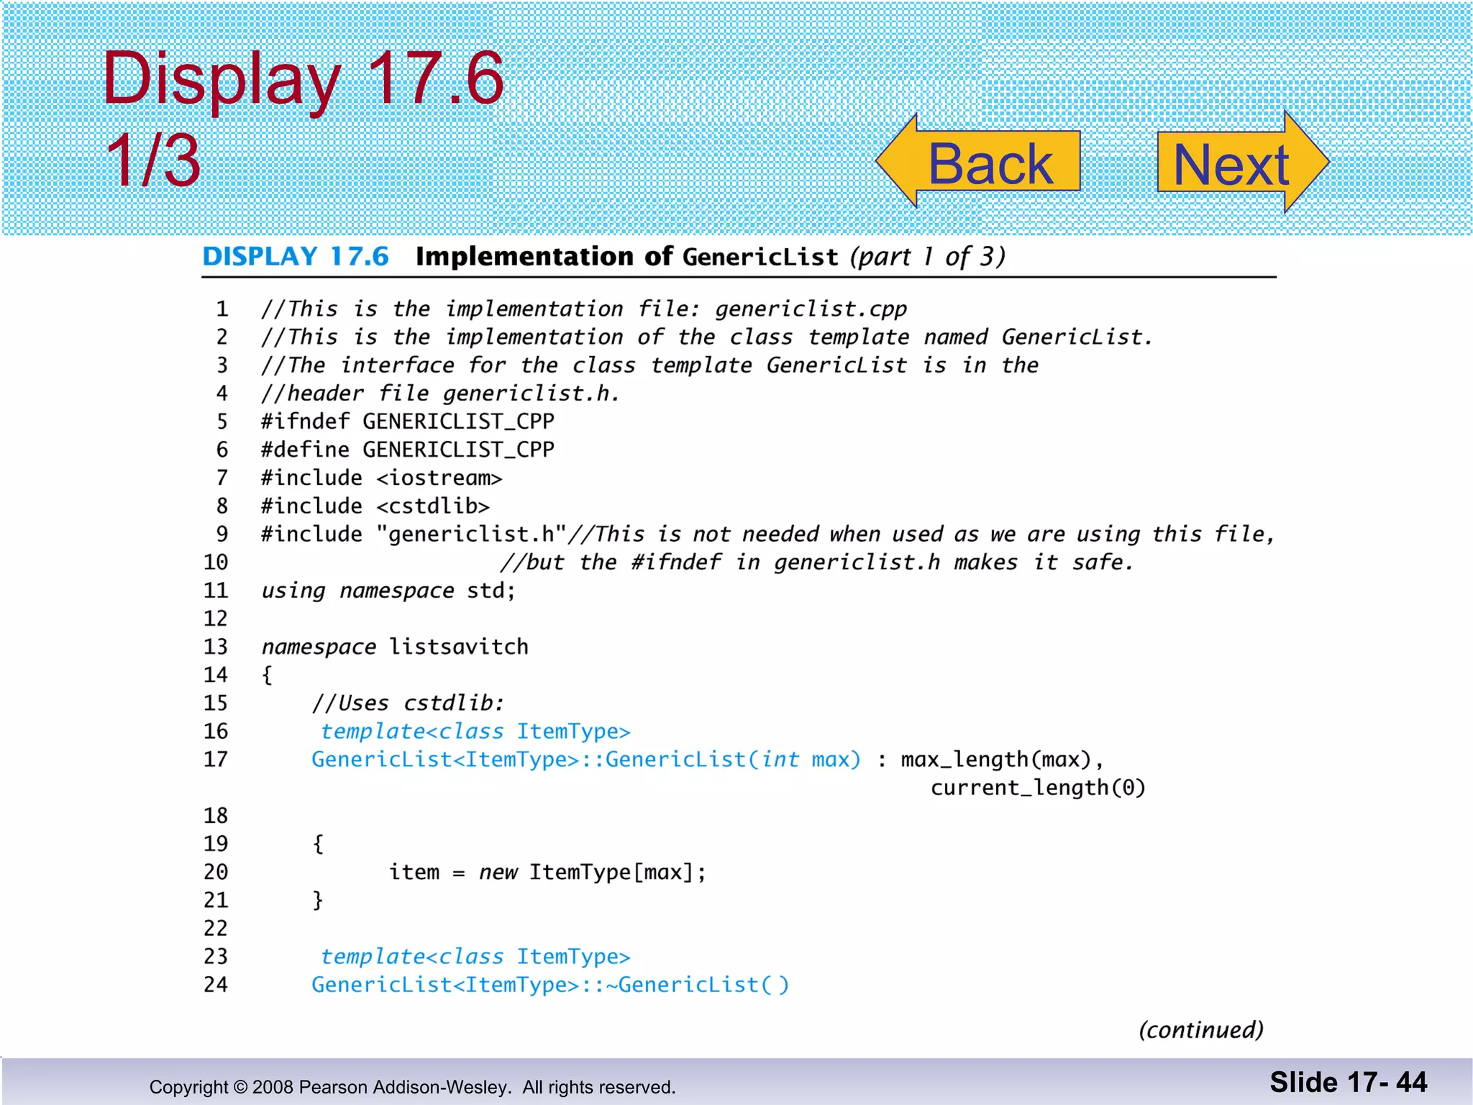Click 'item = new ItemType[max];' statement
The height and width of the screenshot is (1105, 1473).
[547, 872]
